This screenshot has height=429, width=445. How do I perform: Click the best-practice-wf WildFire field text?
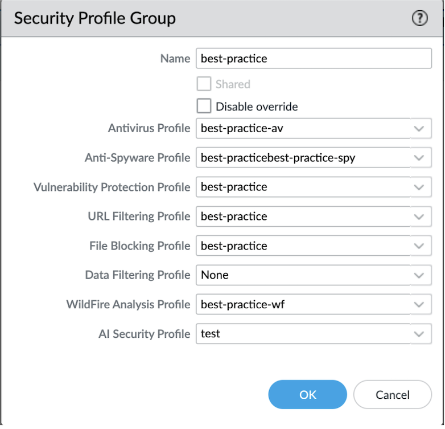pos(242,305)
